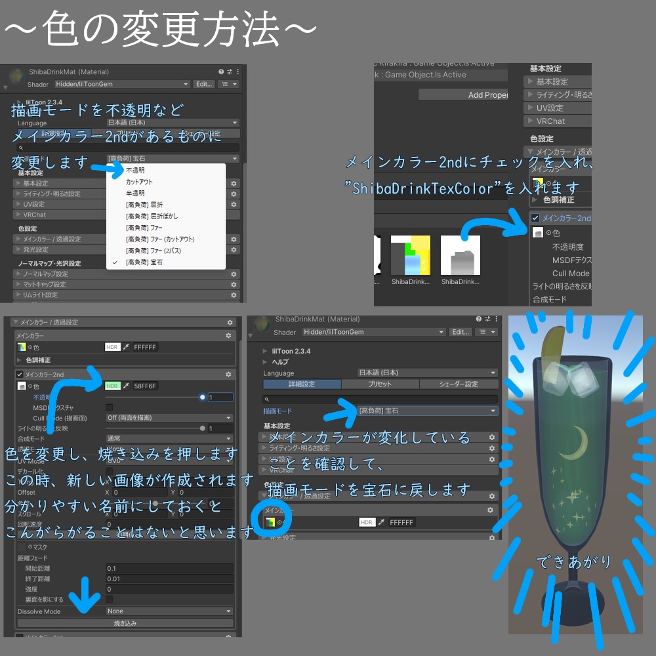The height and width of the screenshot is (656, 656).
Task: Click eyedropper next to FFFFFF in メインカラー
Action: [x=126, y=347]
